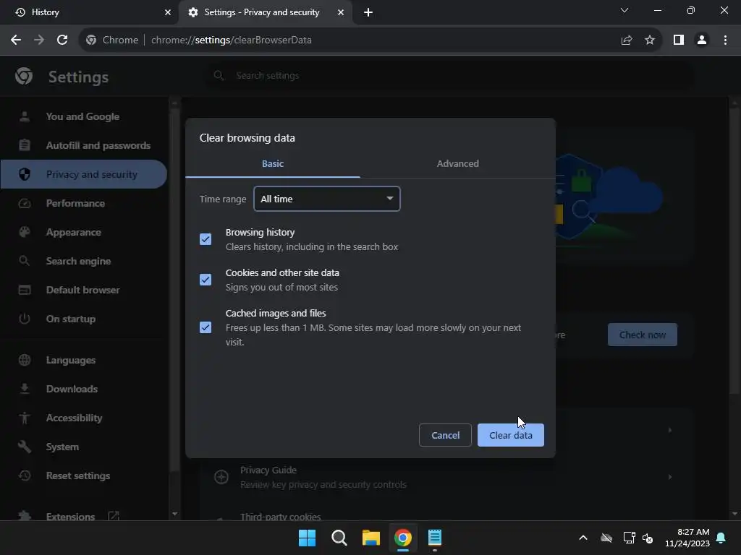Expand the Privacy Guide chevron arrow
This screenshot has width=741, height=555.
(669, 477)
